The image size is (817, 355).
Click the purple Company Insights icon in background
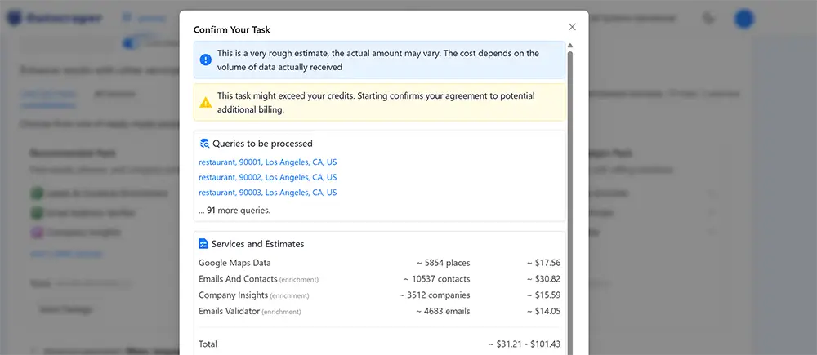click(x=37, y=232)
